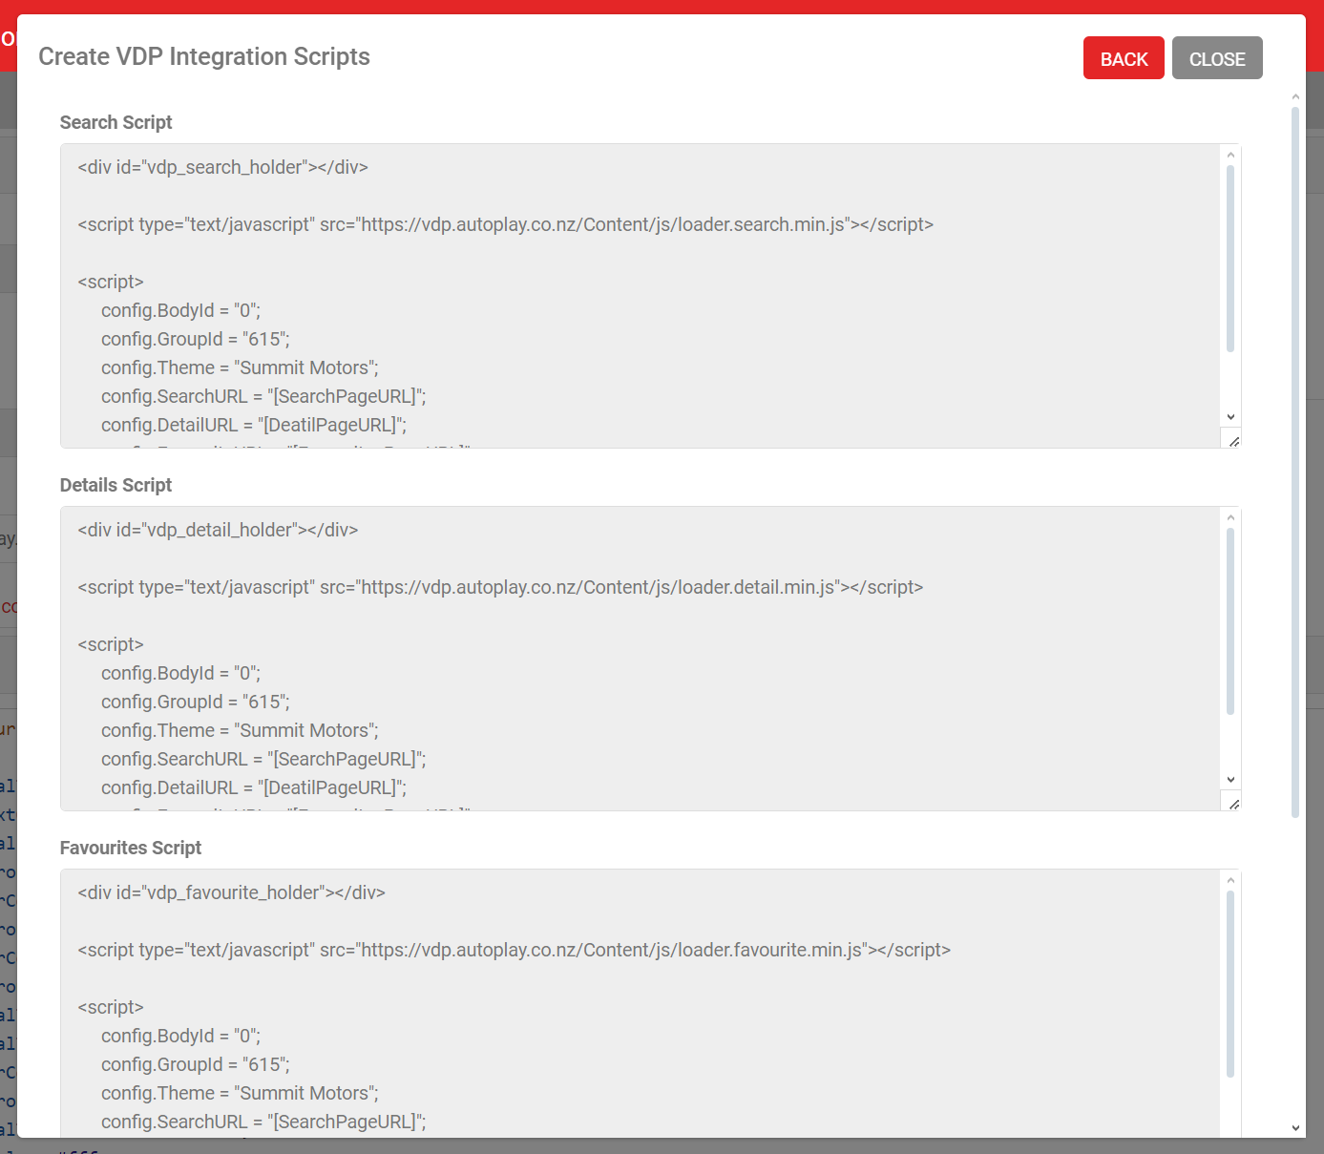1324x1154 pixels.
Task: Click config.BodyId line in Favourites Script
Action: point(180,1036)
